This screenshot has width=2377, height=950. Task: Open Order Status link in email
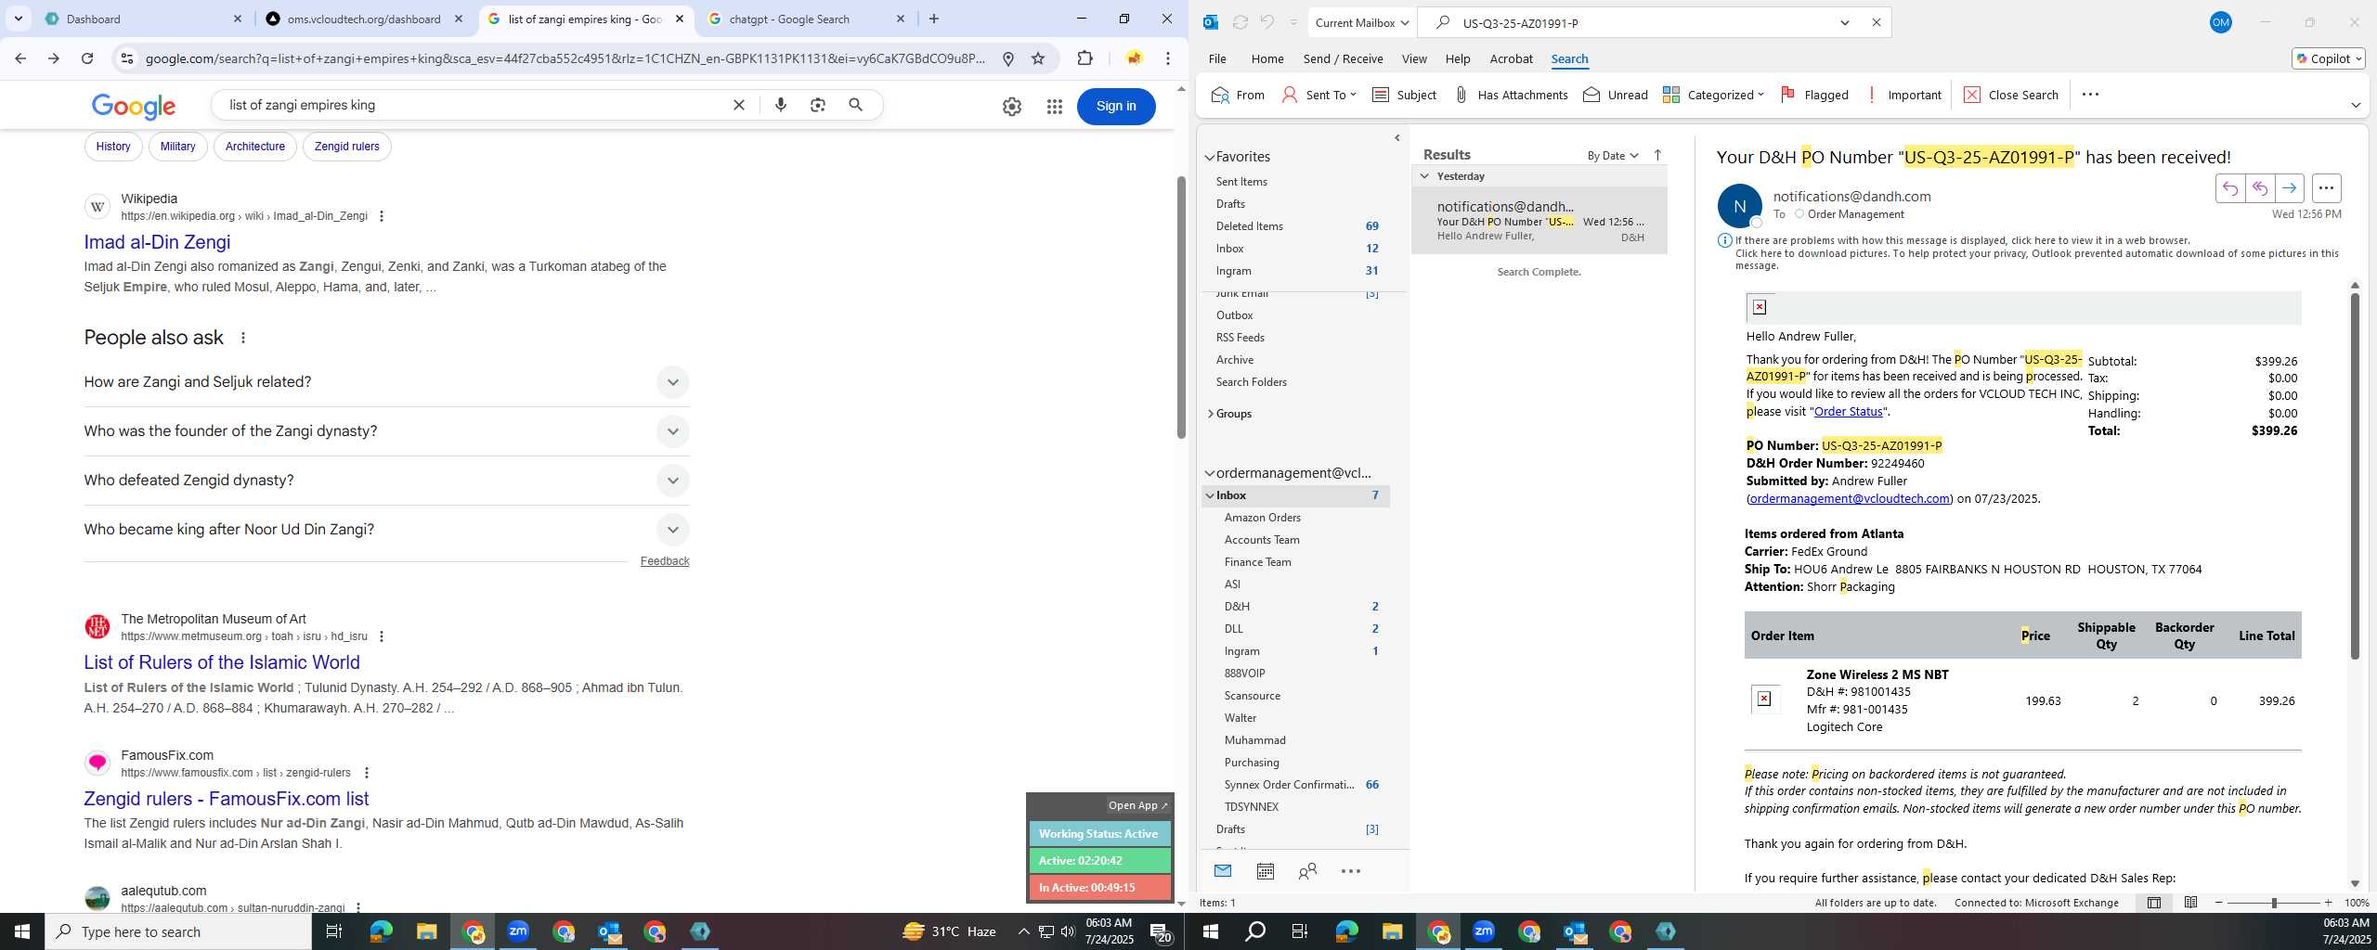(1848, 411)
